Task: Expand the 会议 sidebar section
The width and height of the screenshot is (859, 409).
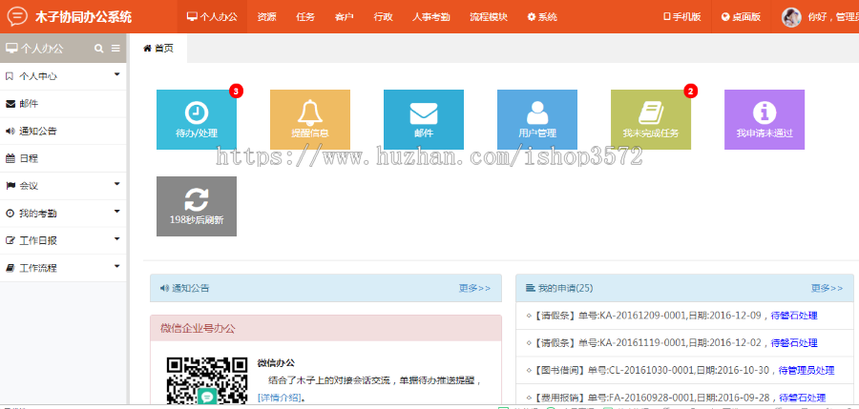Action: (x=63, y=186)
